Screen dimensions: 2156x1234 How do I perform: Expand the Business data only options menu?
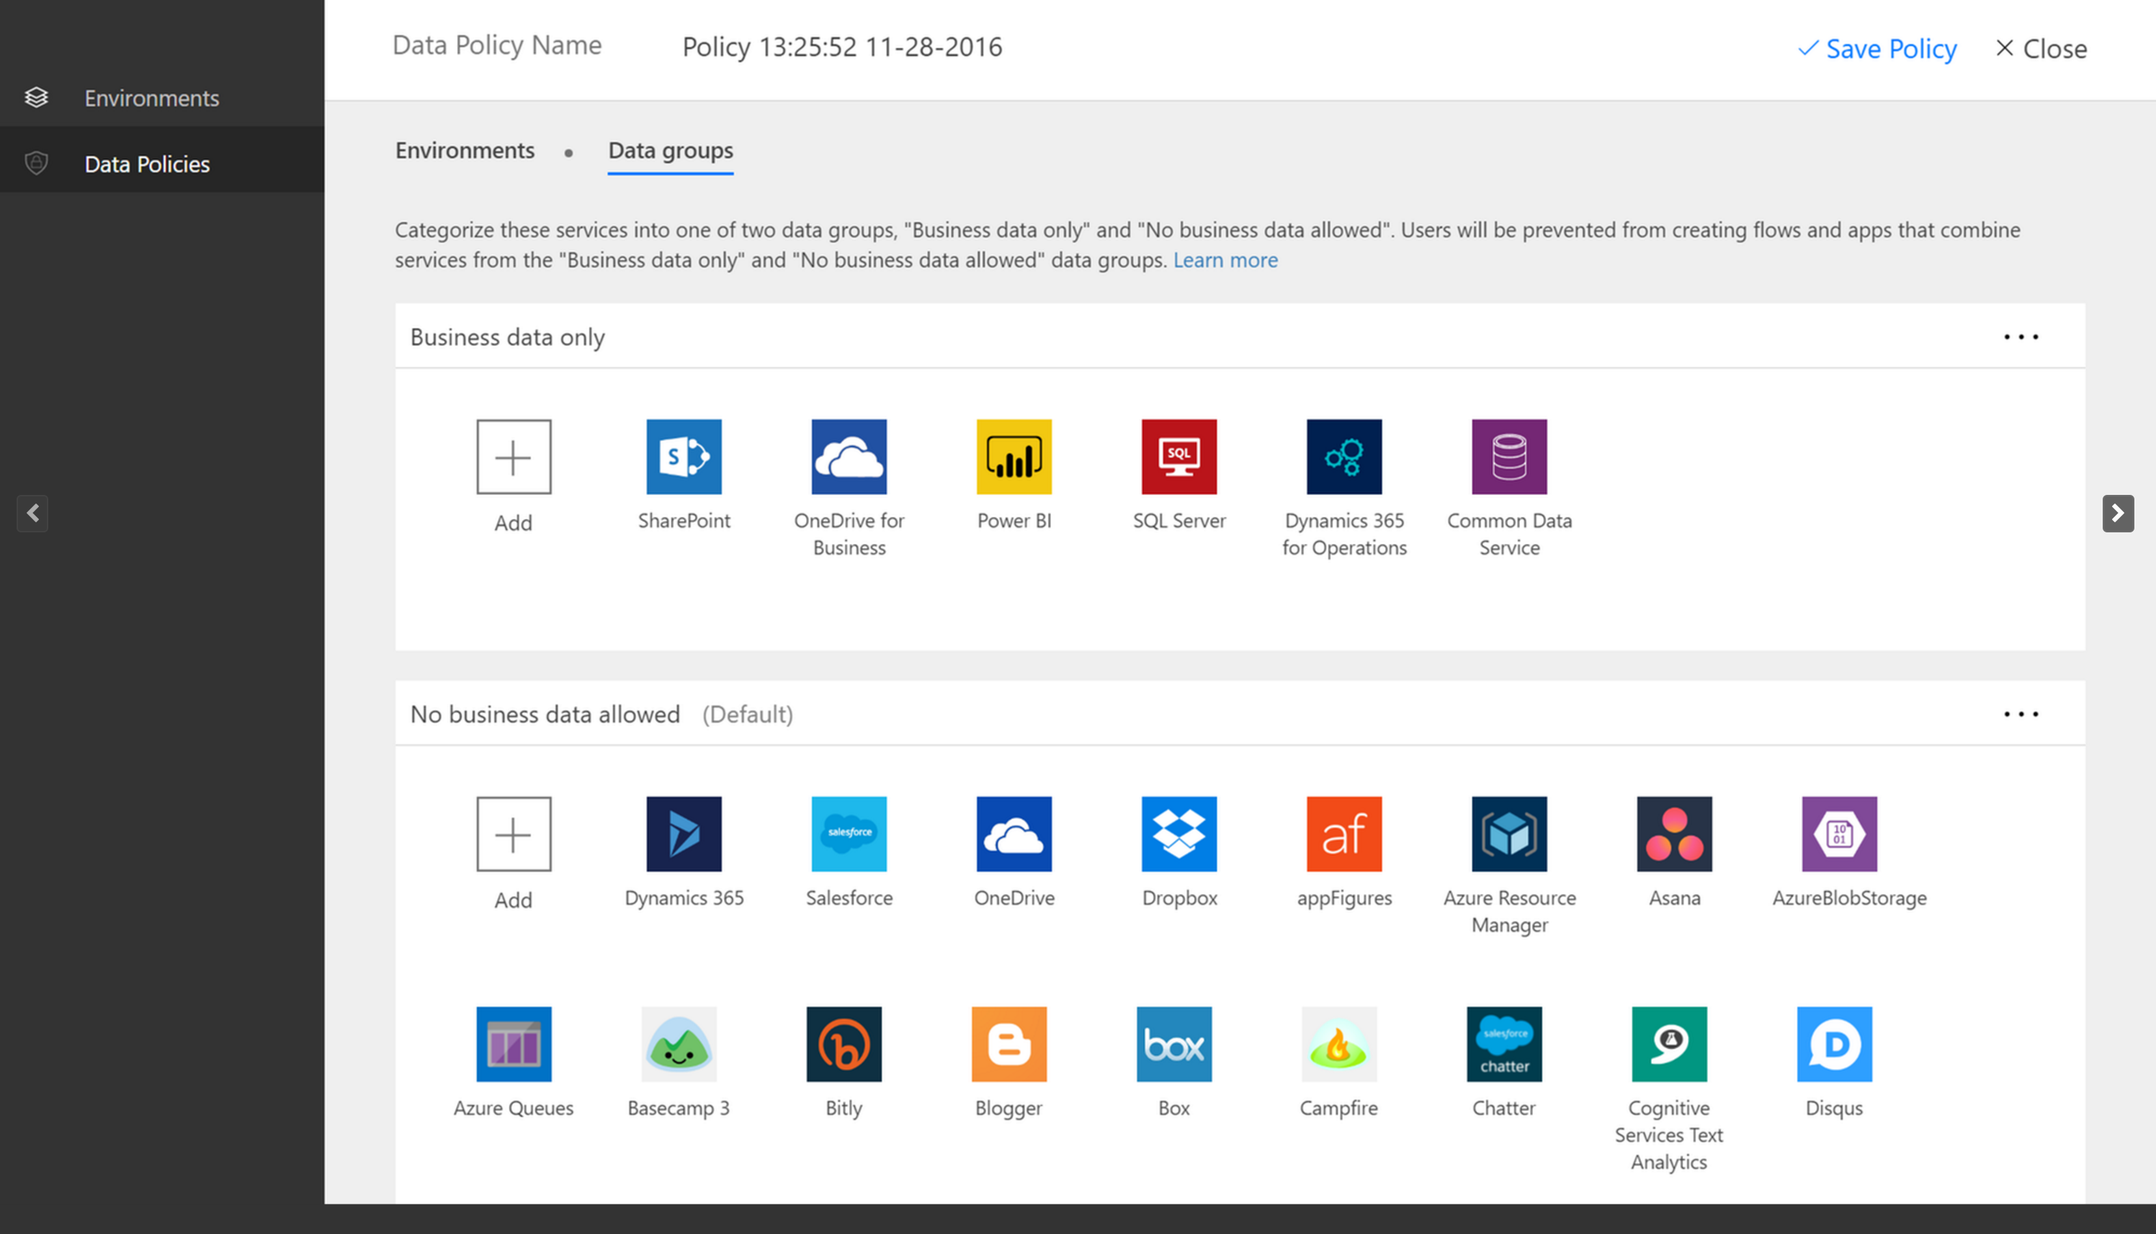click(x=2021, y=336)
